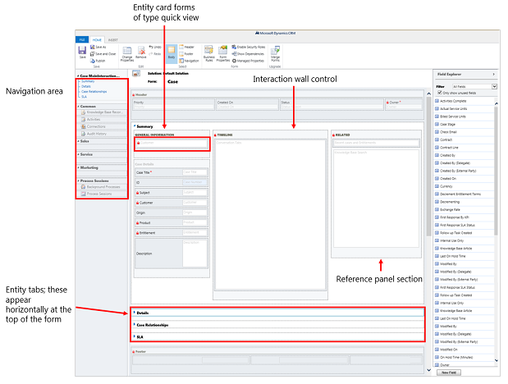Open Case Relationships link in form tree
508x384 pixels.
(x=94, y=91)
